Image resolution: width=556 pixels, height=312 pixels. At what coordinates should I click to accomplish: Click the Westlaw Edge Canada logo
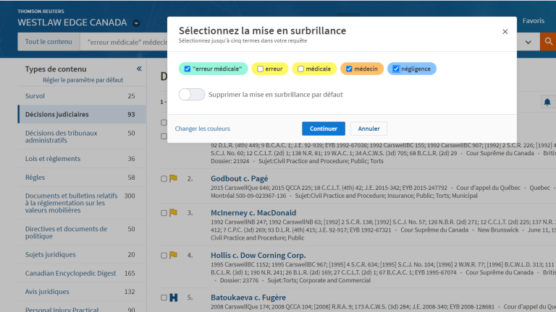72,22
